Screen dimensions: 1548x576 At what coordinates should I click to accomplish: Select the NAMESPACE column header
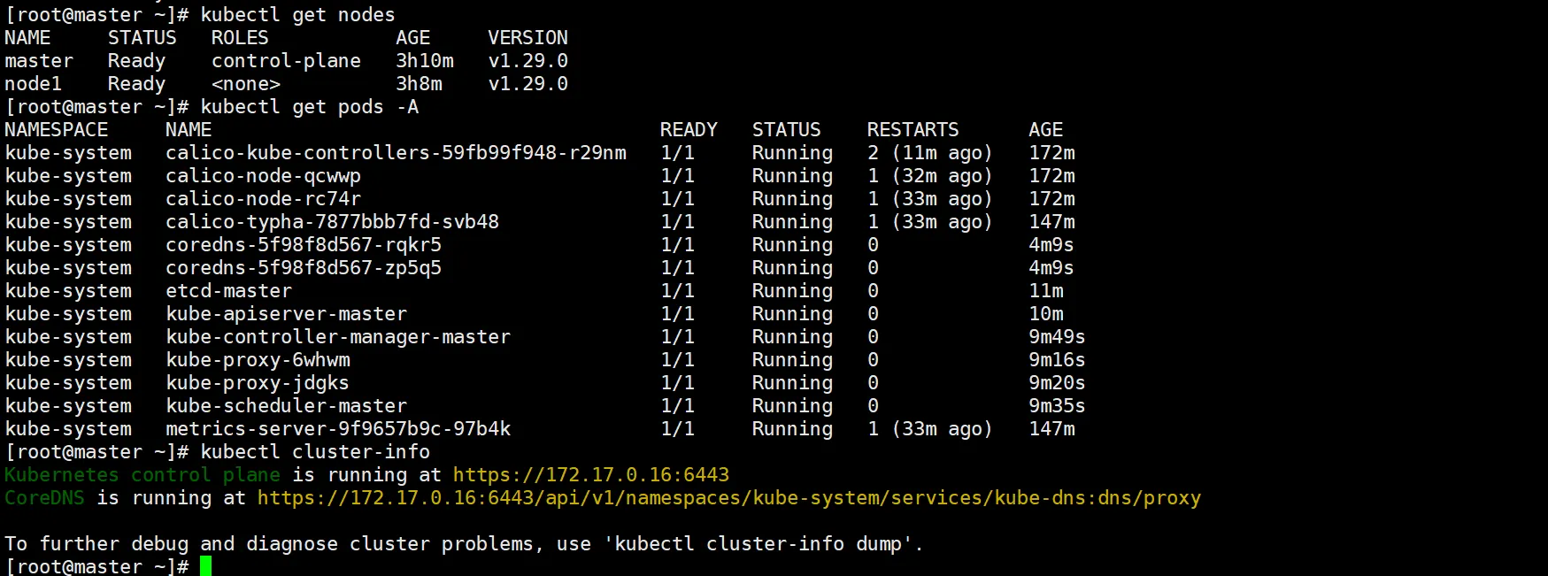click(x=56, y=130)
